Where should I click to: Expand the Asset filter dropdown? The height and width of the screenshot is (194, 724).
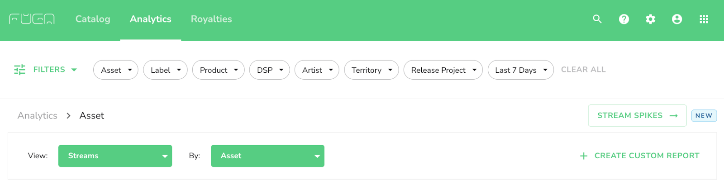coord(116,70)
